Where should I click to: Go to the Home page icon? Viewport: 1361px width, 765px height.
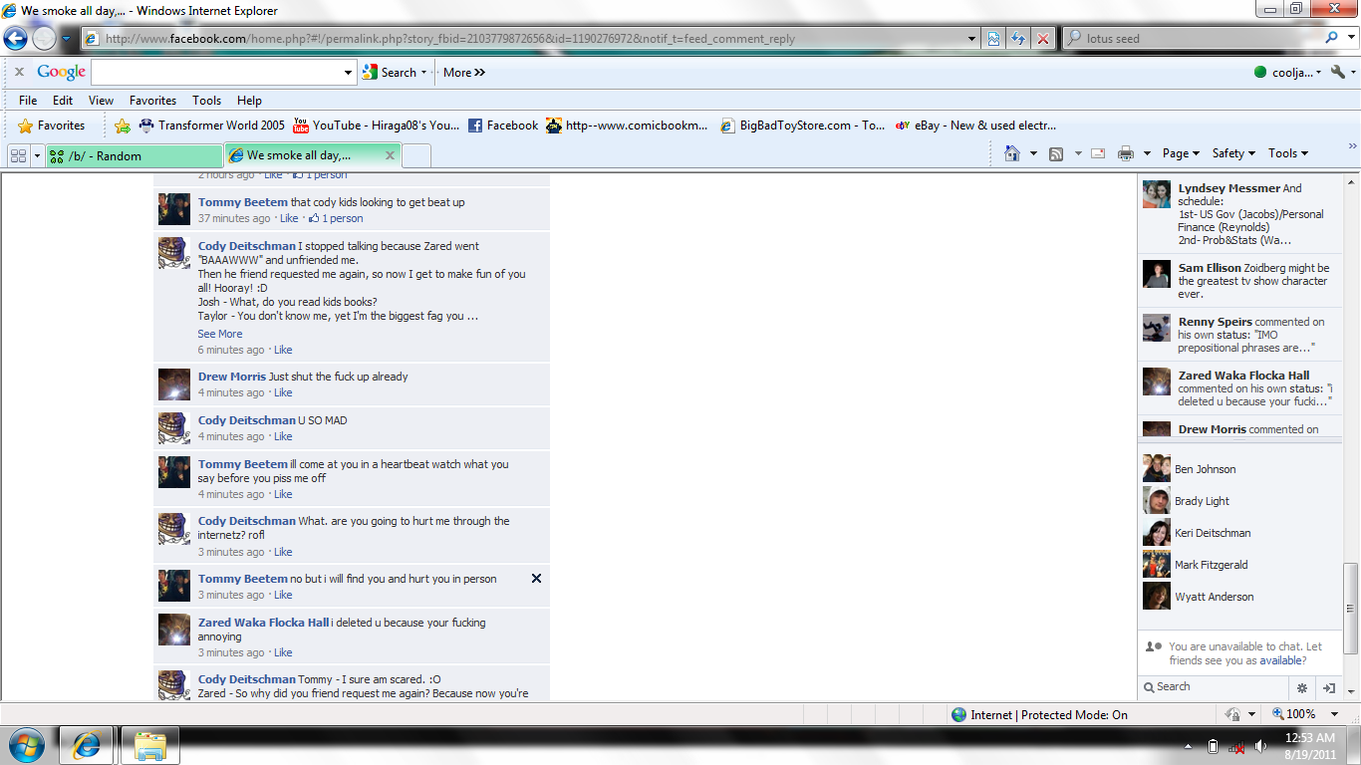point(1012,153)
